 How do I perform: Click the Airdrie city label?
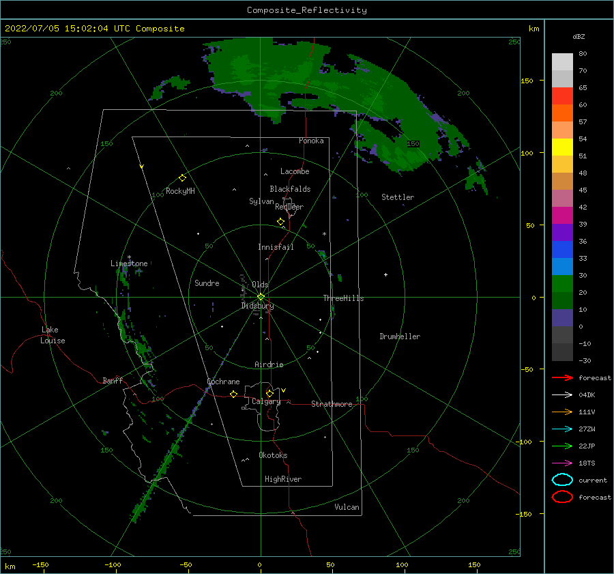coord(269,364)
